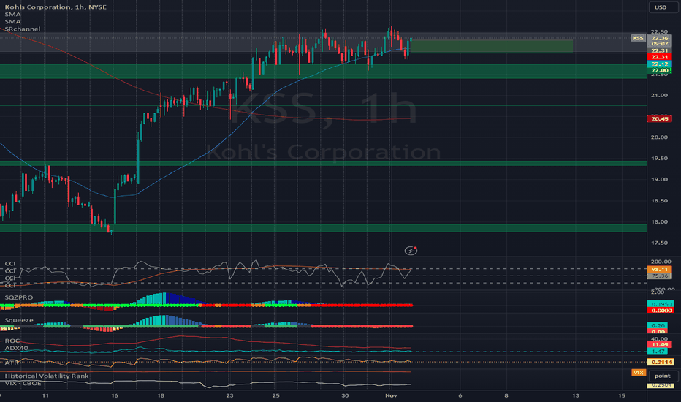Viewport: 681px width, 402px height.
Task: Select the VIX - CBOE label
Action: pos(23,383)
